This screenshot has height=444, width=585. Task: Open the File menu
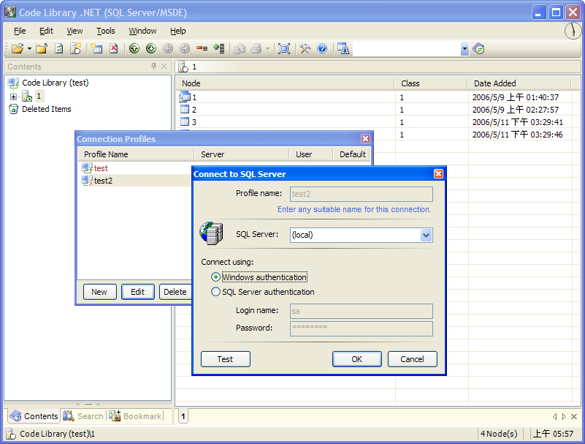coord(20,31)
